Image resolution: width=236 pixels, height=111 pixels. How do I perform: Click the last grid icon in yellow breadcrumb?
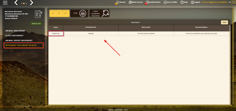65,13
